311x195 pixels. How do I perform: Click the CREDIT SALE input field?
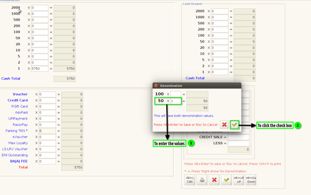click(238, 137)
